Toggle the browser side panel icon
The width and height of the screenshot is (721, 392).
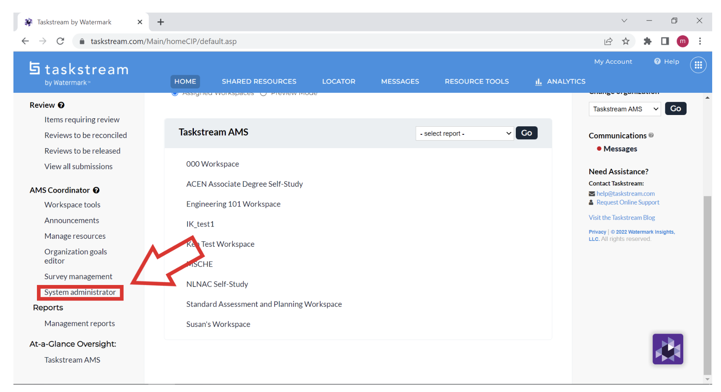665,41
